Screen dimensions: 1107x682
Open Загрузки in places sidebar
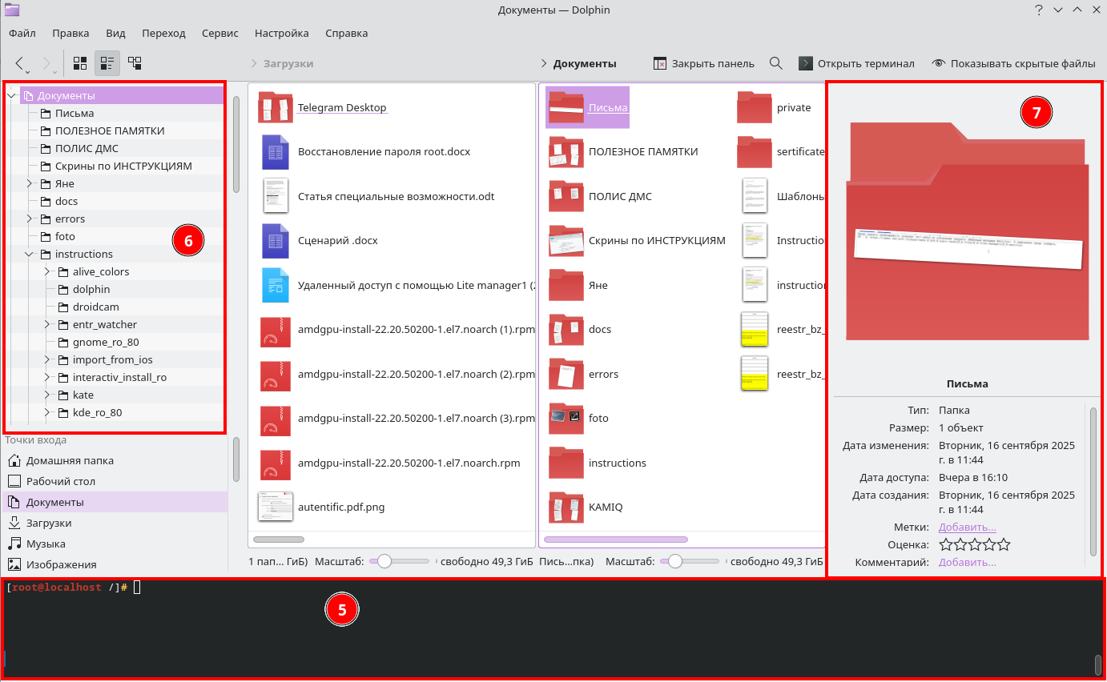pos(49,523)
